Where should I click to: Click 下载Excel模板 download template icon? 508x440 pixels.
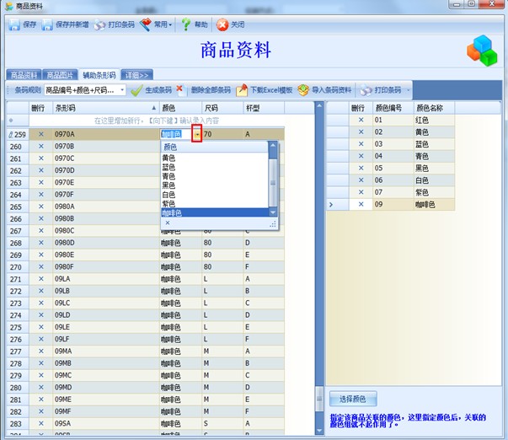pyautogui.click(x=242, y=90)
